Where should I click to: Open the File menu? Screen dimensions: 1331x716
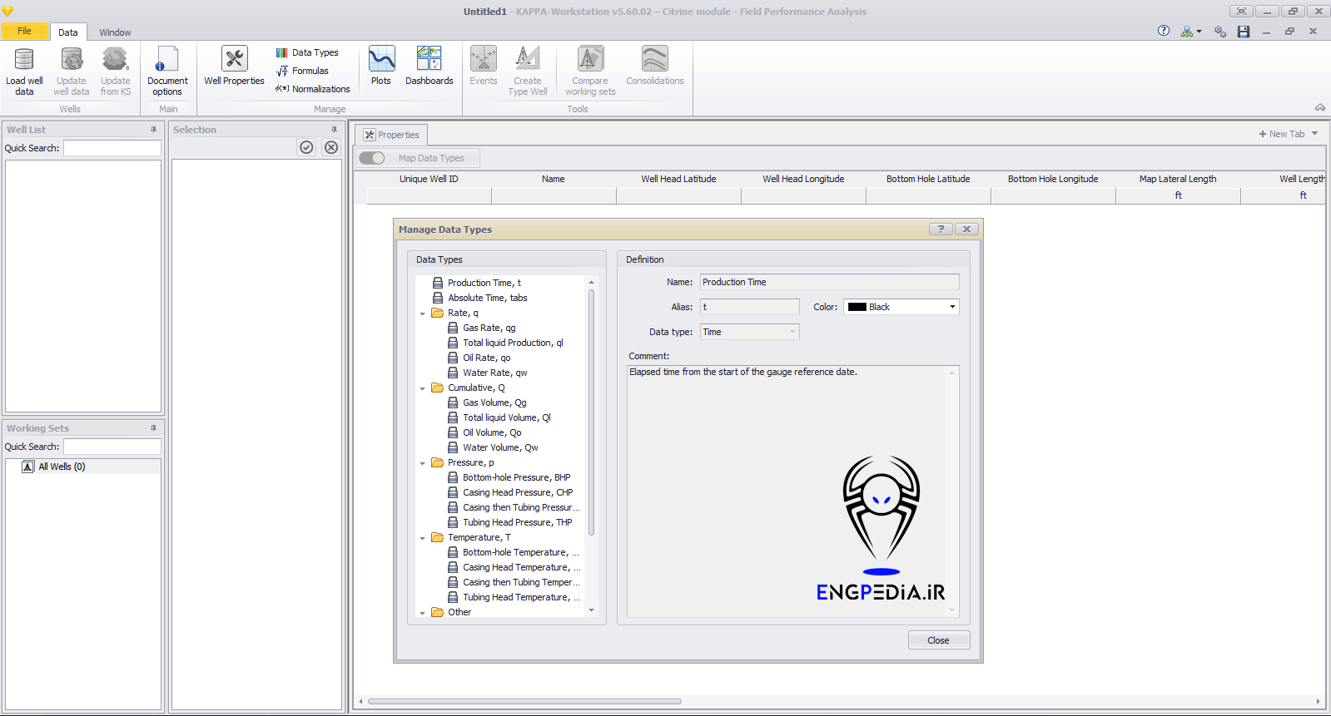(24, 32)
